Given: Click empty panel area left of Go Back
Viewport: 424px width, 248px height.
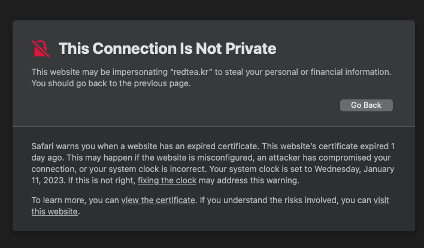Looking at the screenshot, I should coord(180,105).
